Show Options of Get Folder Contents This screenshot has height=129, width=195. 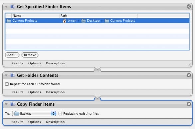point(35,92)
